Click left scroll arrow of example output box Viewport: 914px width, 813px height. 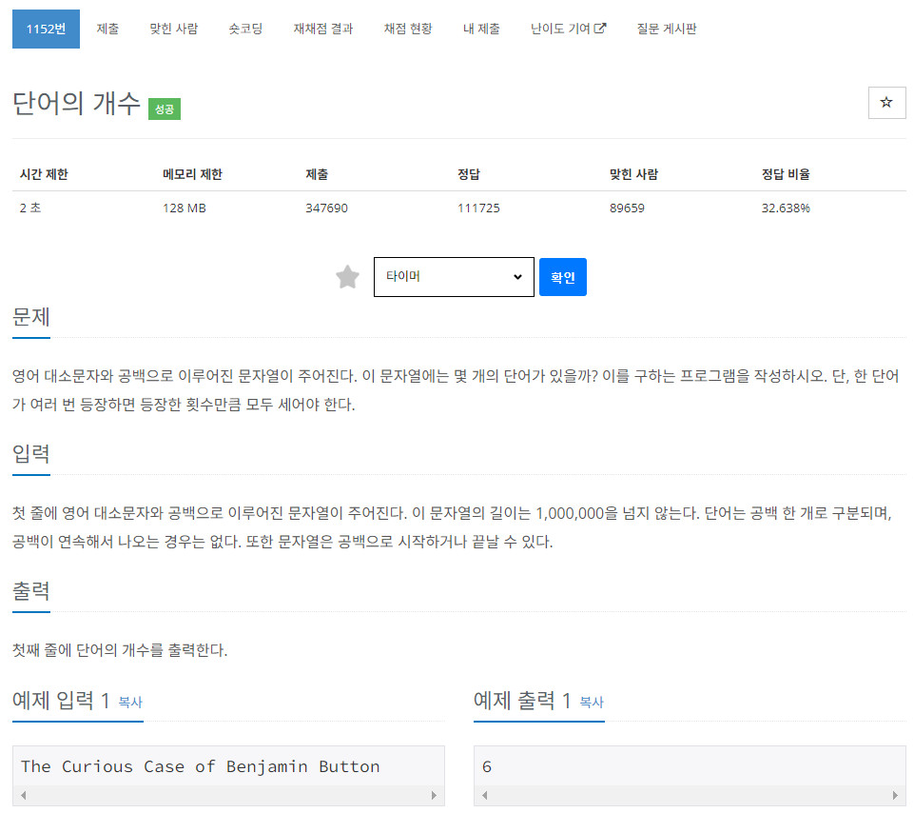[484, 795]
